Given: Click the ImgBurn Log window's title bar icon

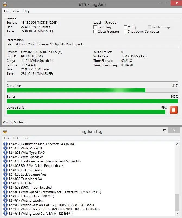Looking at the screenshot, I should 5,131.
